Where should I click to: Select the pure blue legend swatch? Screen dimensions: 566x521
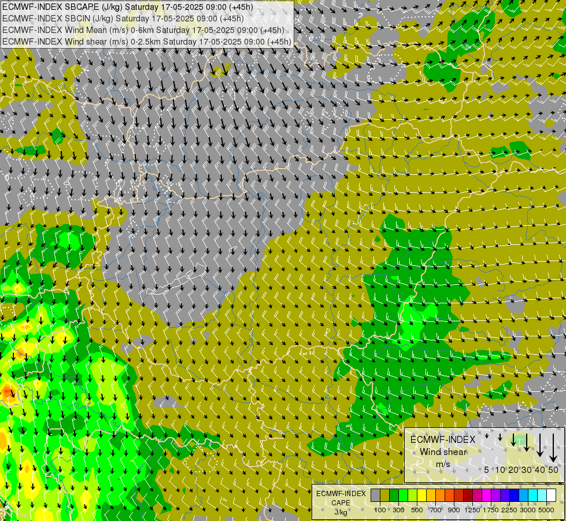click(x=515, y=496)
